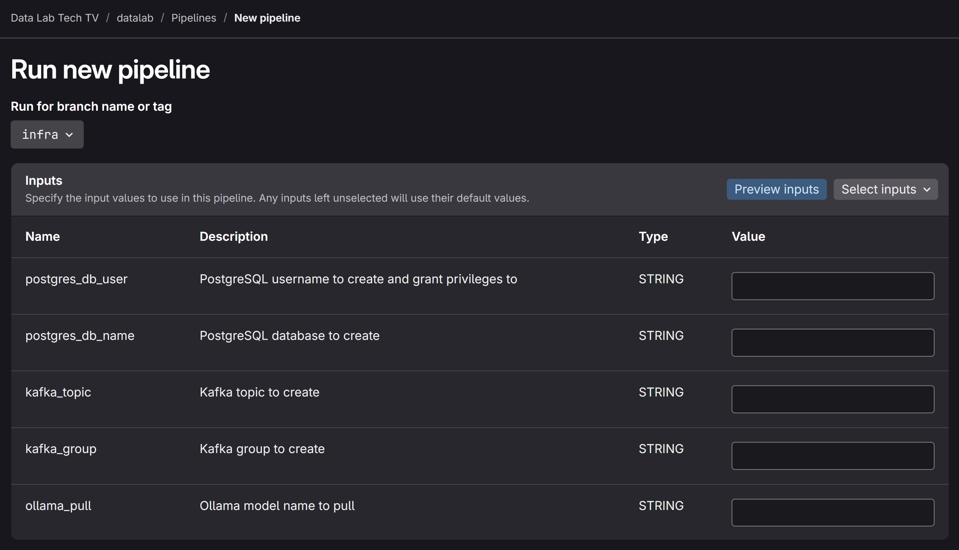The width and height of the screenshot is (959, 550).
Task: Click the kafka_group value input
Action: pyautogui.click(x=832, y=456)
